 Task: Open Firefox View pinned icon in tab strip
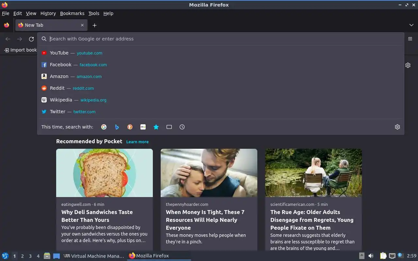click(7, 25)
